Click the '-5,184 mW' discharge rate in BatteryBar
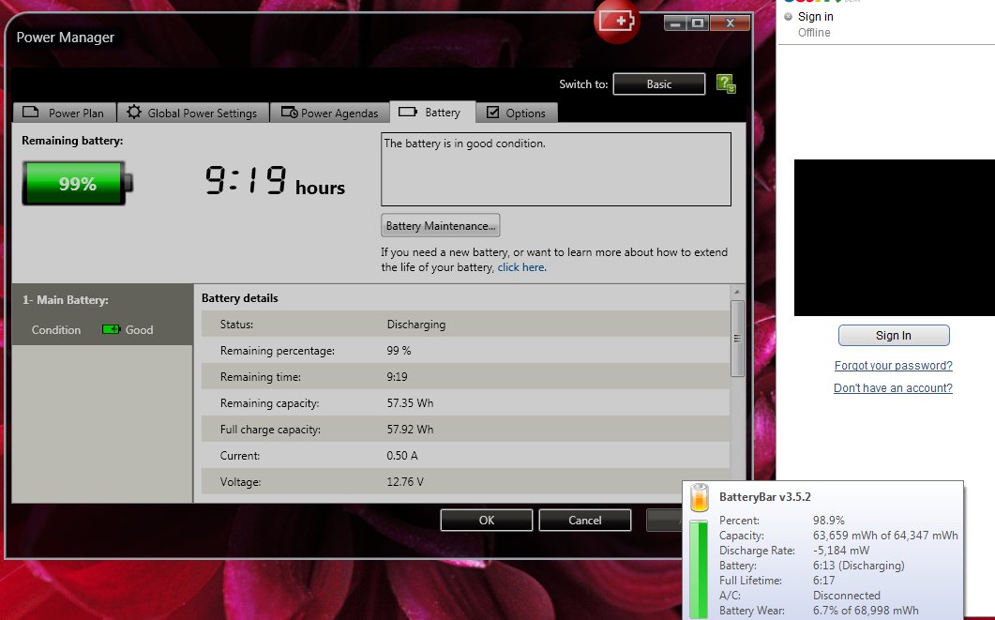This screenshot has width=995, height=620. [841, 551]
